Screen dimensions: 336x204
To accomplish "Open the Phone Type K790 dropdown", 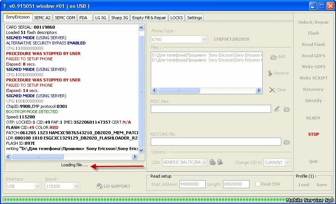I will [x=204, y=39].
